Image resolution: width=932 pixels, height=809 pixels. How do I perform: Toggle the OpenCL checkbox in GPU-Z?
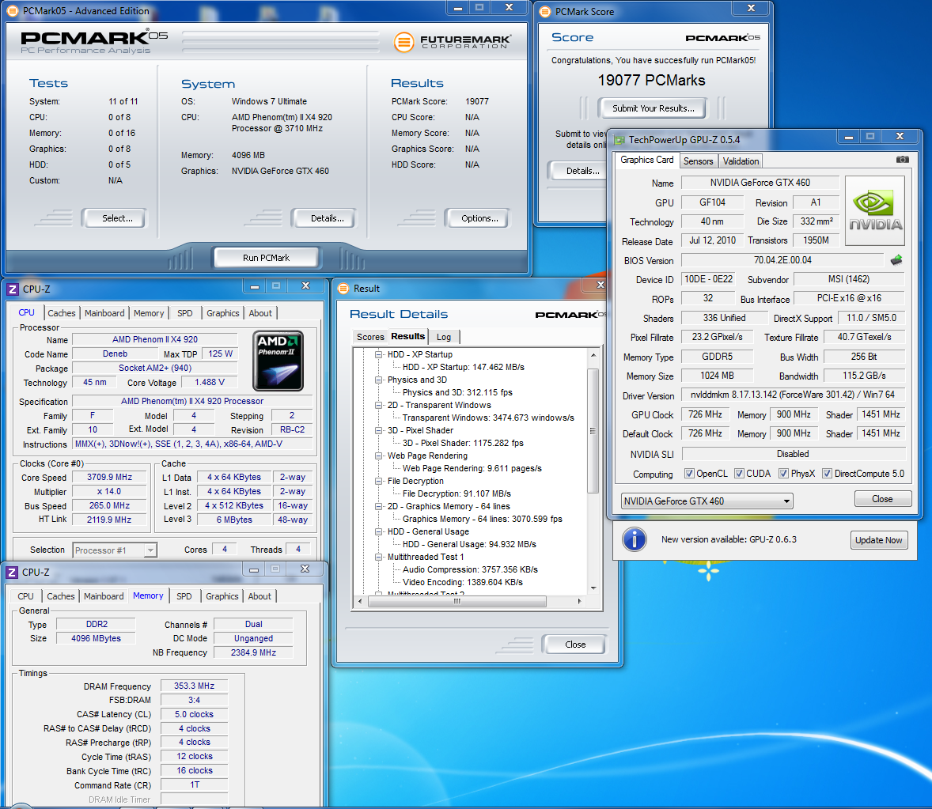(x=689, y=474)
